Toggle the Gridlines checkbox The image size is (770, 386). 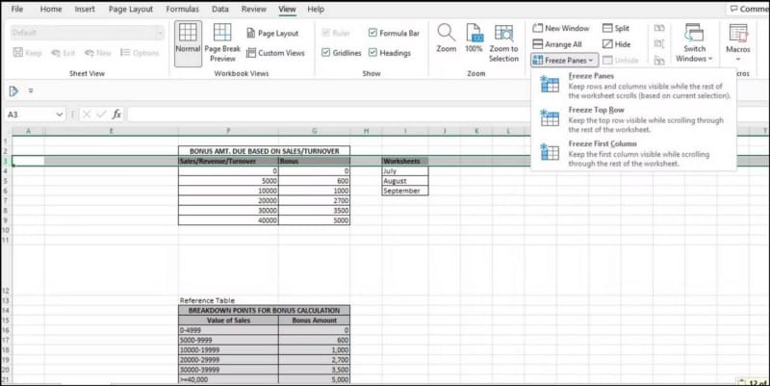pos(325,53)
